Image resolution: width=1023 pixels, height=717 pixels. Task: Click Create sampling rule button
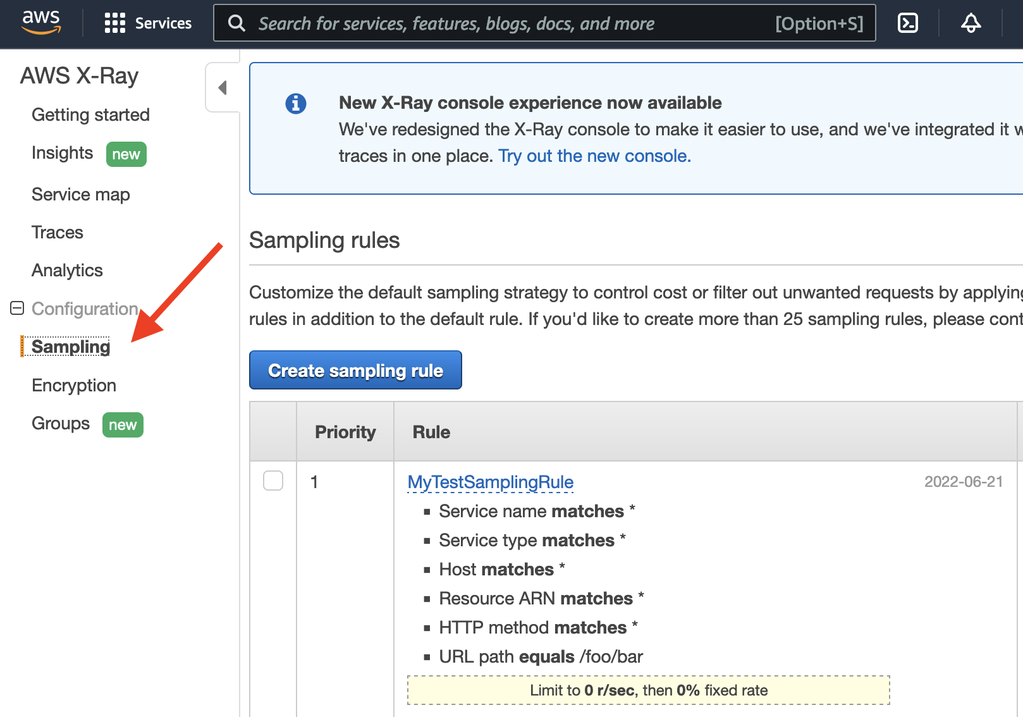pos(355,370)
